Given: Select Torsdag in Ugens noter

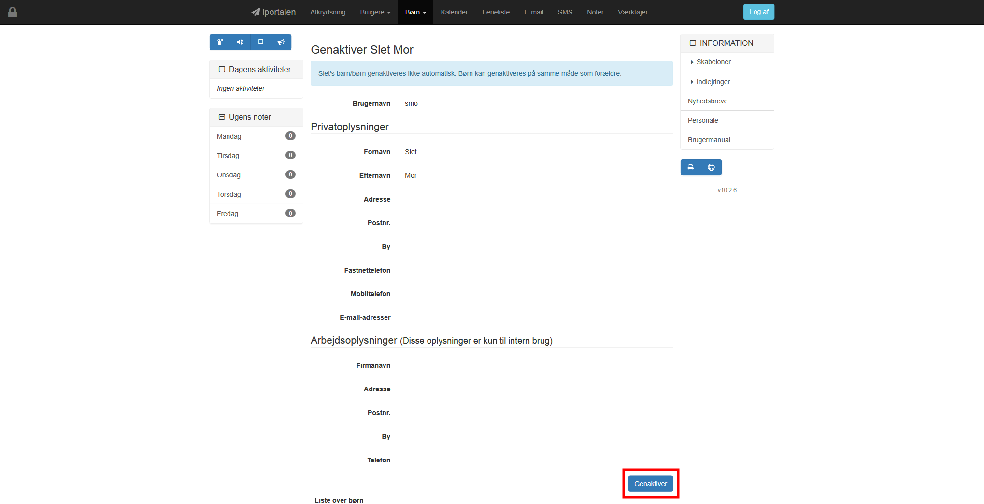Looking at the screenshot, I should pos(256,194).
